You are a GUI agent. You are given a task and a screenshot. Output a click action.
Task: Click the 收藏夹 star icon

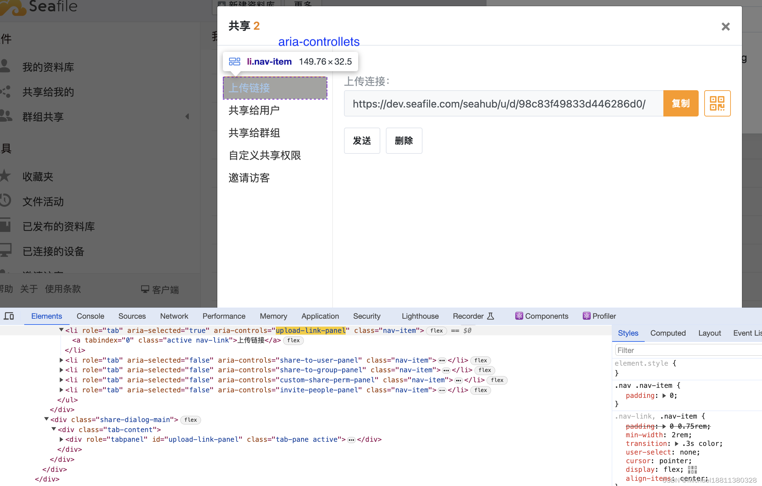[x=6, y=176]
